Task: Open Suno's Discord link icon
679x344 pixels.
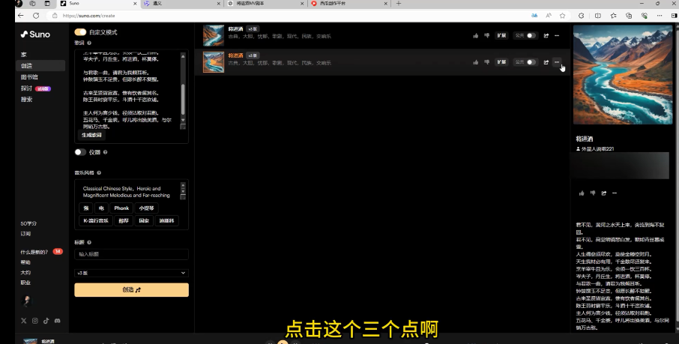Action: [58, 321]
